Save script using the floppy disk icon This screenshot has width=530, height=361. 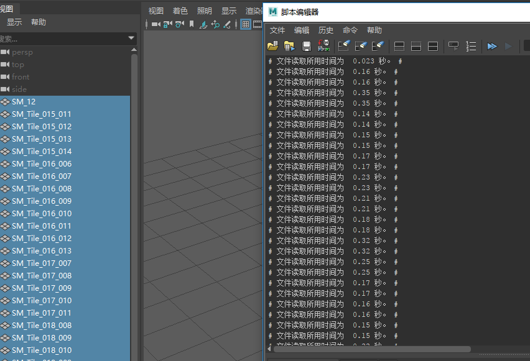click(x=307, y=46)
